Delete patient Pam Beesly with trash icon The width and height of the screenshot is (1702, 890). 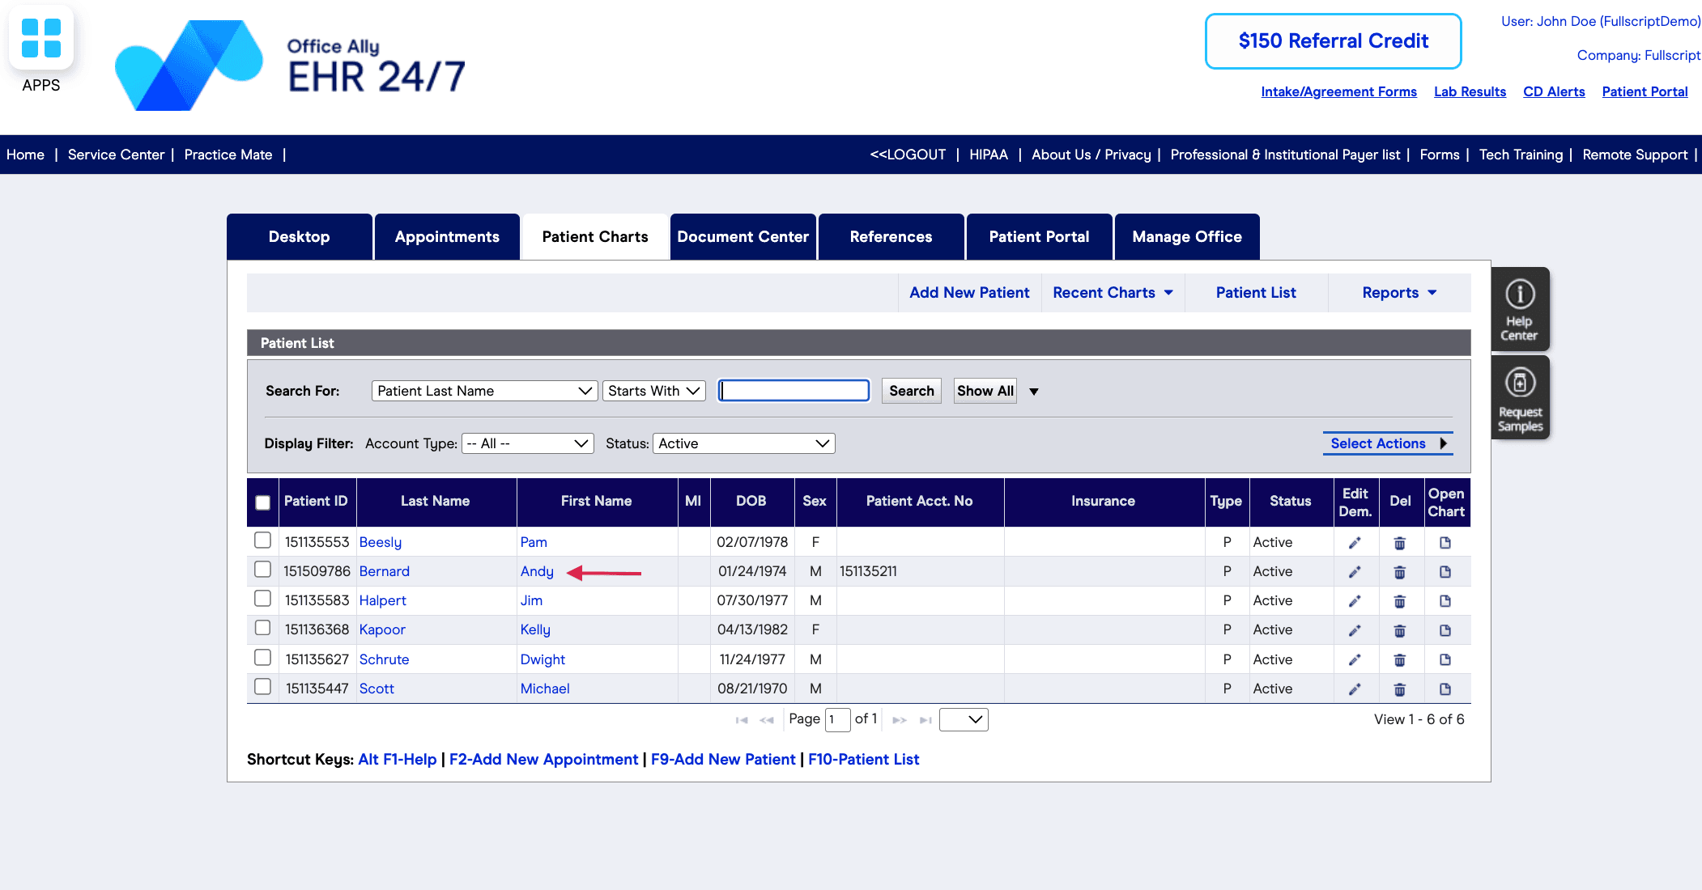[1400, 543]
